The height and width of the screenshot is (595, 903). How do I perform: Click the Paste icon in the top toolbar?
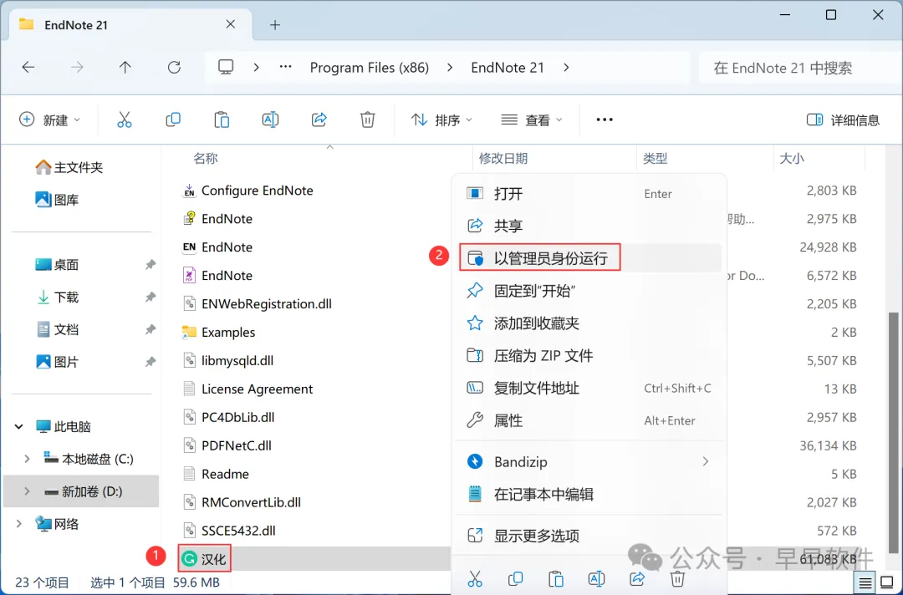point(222,120)
